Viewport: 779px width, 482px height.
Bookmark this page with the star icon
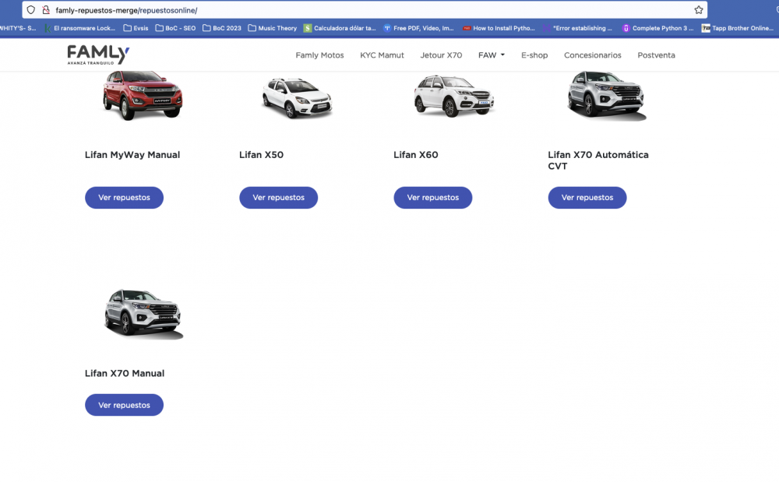[699, 10]
